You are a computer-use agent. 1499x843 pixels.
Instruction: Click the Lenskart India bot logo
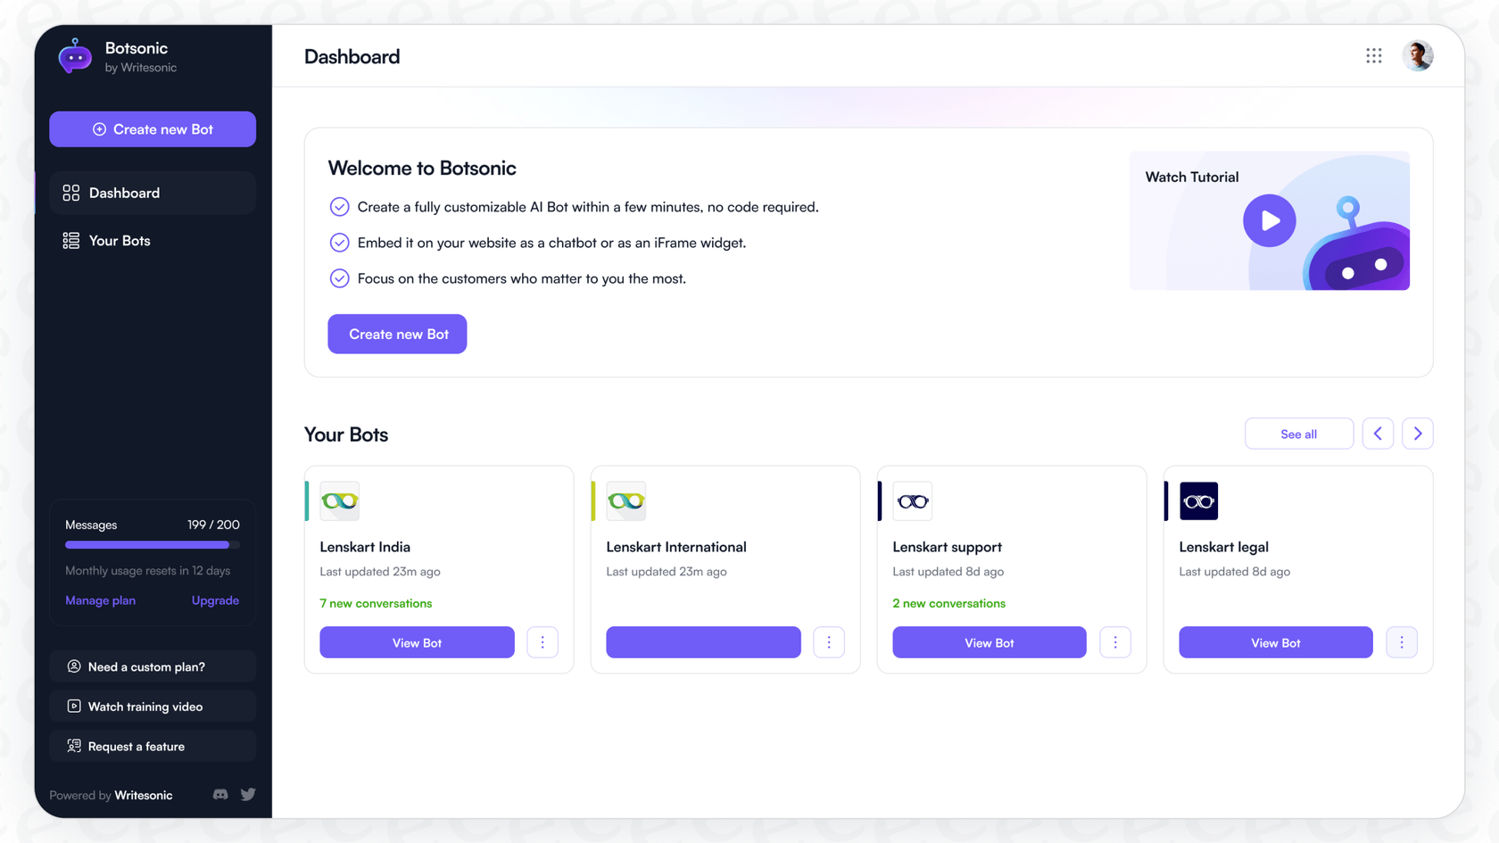click(340, 501)
